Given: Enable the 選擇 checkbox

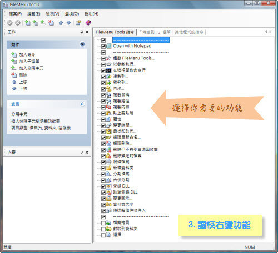Looking at the screenshot, I should point(103,235).
